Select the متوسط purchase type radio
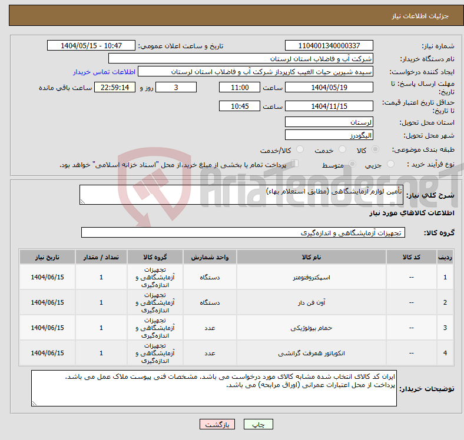Image resolution: width=464 pixels, height=440 pixels. tap(352, 164)
